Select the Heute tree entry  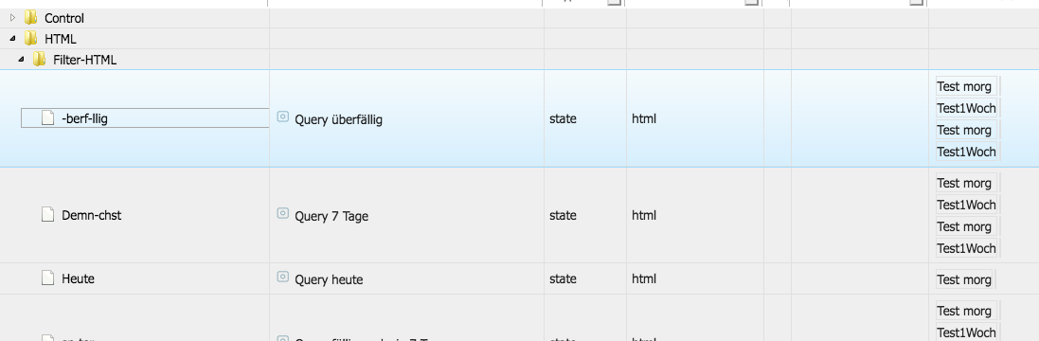point(79,278)
